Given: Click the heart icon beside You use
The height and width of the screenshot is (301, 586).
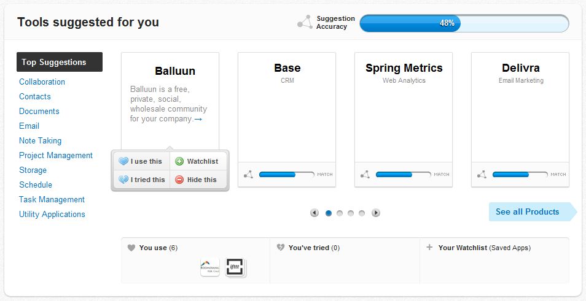Looking at the screenshot, I should (x=131, y=248).
